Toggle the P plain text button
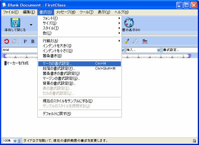 pos(25,42)
